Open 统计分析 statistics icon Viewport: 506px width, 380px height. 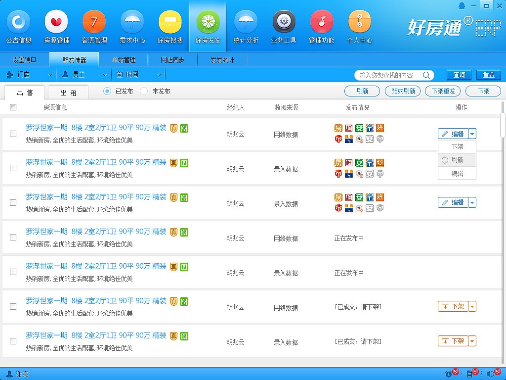[x=246, y=23]
